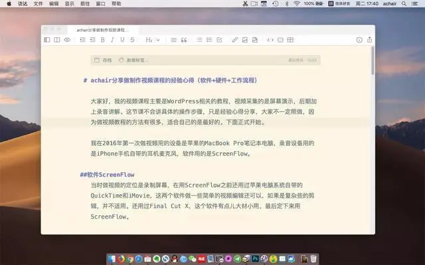
Task: Toggle italic formatting
Action: click(112, 40)
